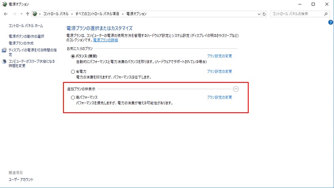Click the back navigation arrow
The width and height of the screenshot is (334, 188).
tap(6, 14)
